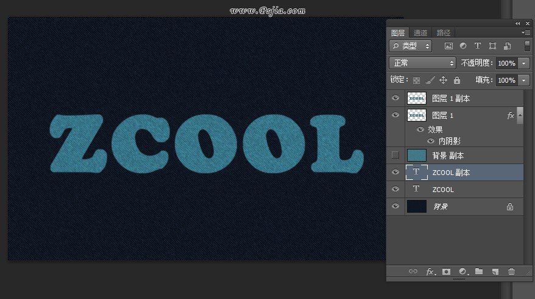Hide the 背景 layer
535x299 pixels.
395,206
